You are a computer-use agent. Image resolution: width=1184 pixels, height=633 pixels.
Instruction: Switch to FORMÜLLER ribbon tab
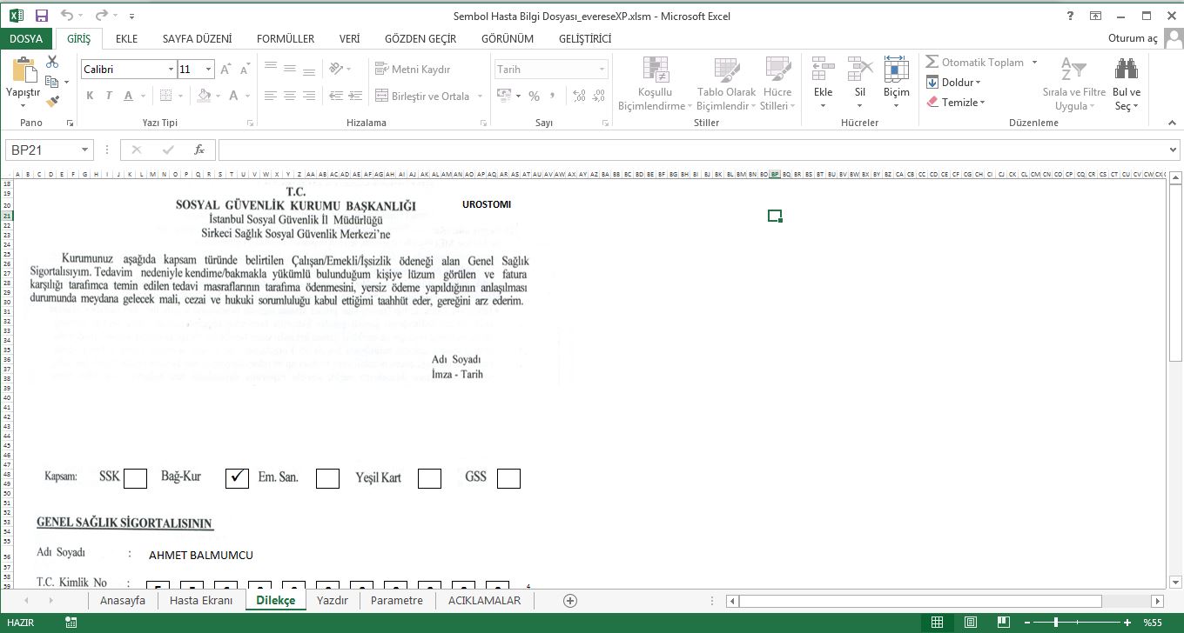pyautogui.click(x=286, y=38)
